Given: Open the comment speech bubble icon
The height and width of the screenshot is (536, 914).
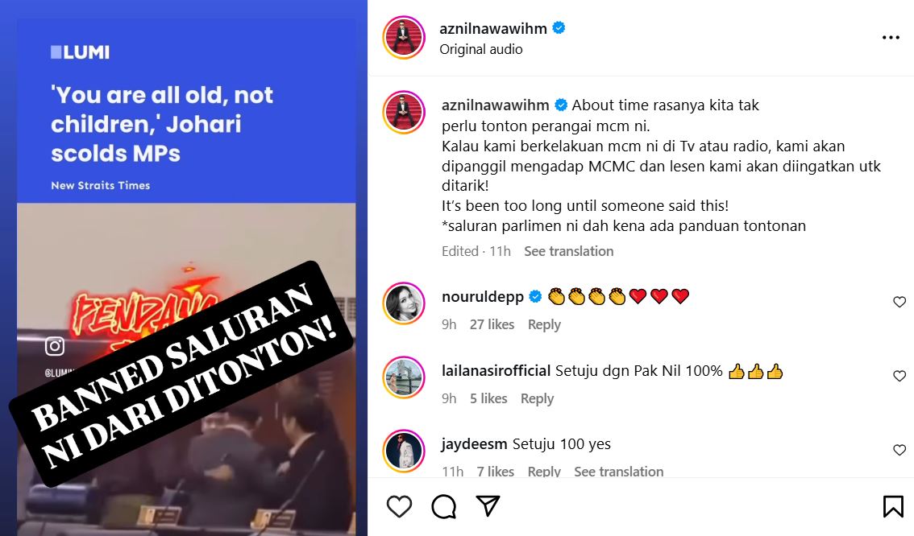Looking at the screenshot, I should point(443,506).
